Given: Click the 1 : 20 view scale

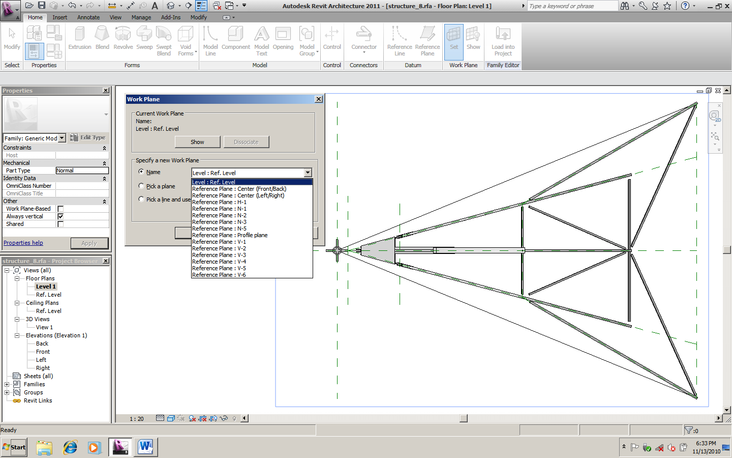Looking at the screenshot, I should (136, 419).
